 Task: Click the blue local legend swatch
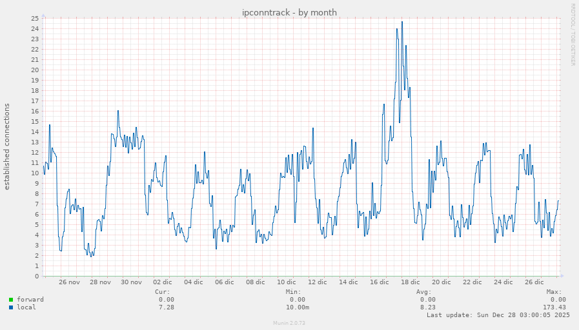[x=11, y=307]
